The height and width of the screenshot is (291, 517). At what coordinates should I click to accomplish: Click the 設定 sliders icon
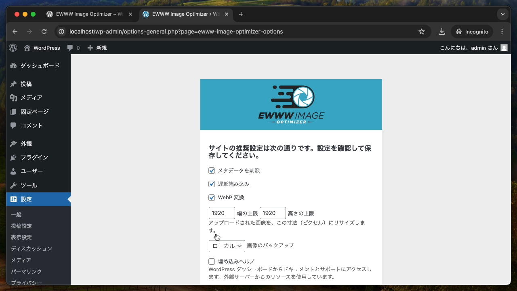click(x=13, y=199)
